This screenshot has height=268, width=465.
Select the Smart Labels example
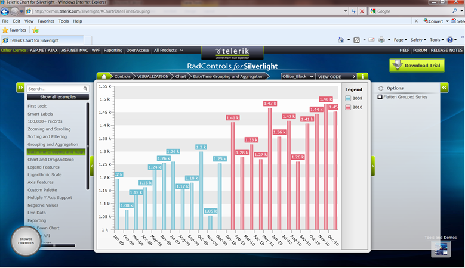41,114
